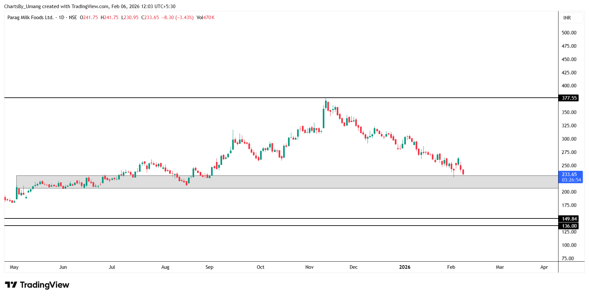The width and height of the screenshot is (589, 297).
Task: Click the Nov label on the time axis
Action: click(309, 267)
